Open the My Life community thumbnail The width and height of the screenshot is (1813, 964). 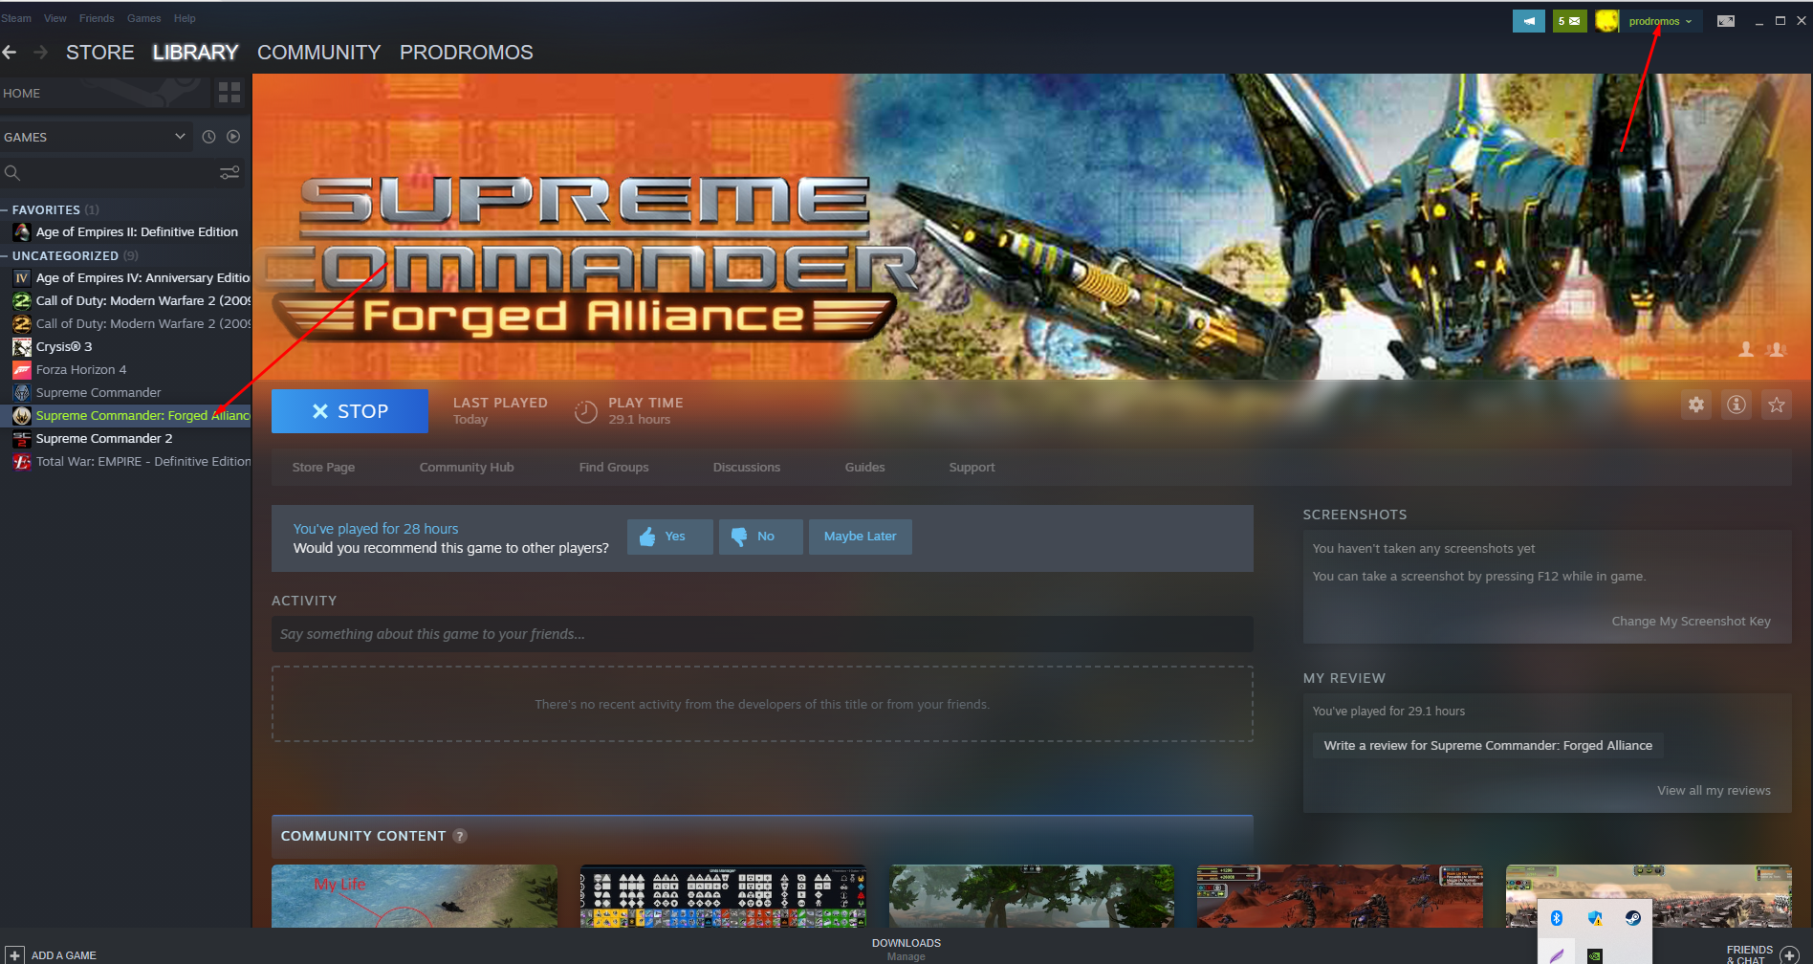[414, 896]
